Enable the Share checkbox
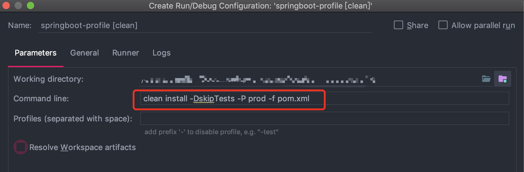 (398, 25)
